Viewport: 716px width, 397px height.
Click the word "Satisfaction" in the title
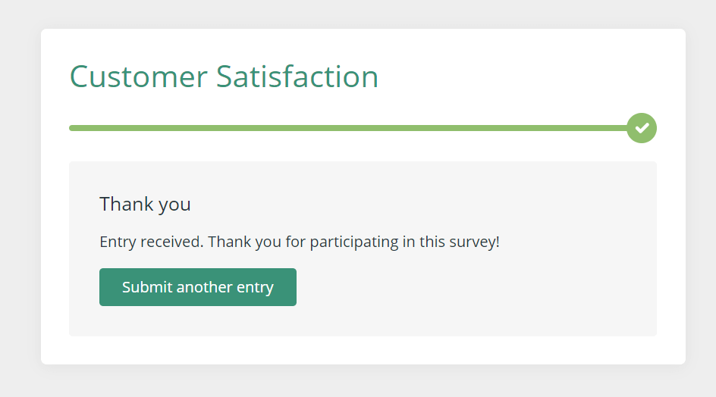297,77
